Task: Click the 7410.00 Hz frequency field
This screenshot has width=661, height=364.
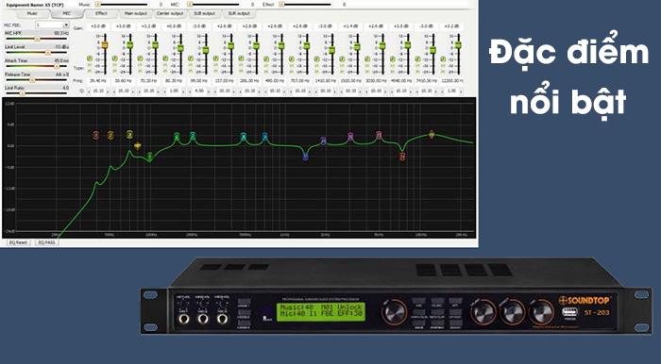Action: coord(426,80)
